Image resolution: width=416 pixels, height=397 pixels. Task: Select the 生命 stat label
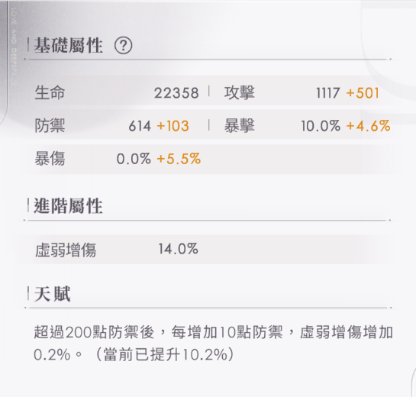50,93
